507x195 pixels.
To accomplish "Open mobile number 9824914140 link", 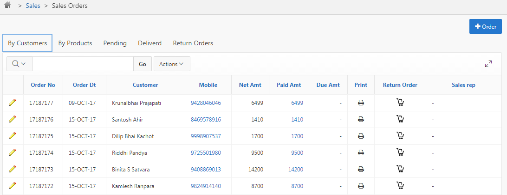I will [x=206, y=186].
